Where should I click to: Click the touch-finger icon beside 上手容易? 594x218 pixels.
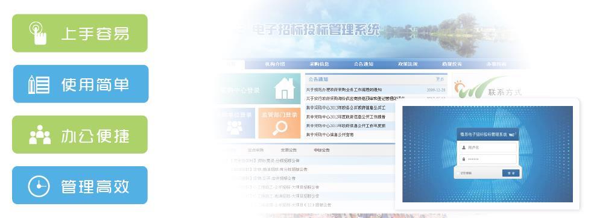tap(38, 33)
